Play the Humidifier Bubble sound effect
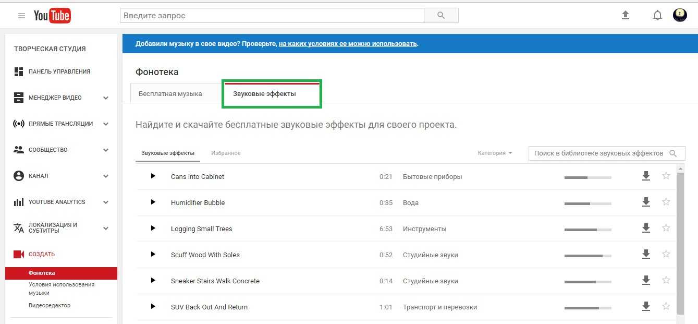698x324 pixels. (x=153, y=202)
